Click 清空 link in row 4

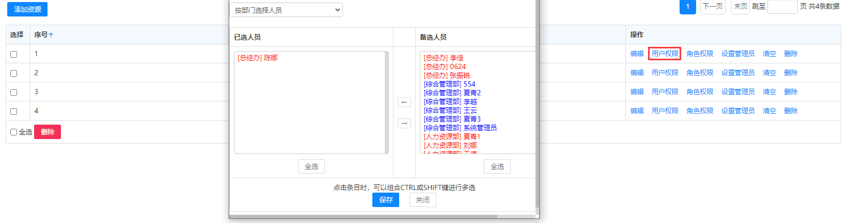[x=769, y=111]
